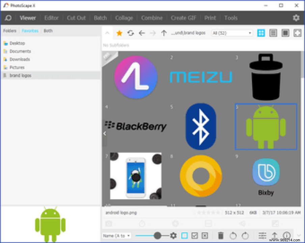Refresh the folder with the reload icon
Image resolution: width=305 pixels, height=243 pixels.
tap(131, 33)
